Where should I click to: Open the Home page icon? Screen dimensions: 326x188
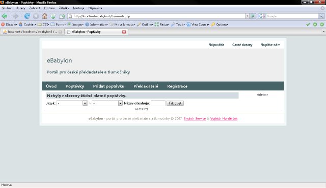[x=44, y=16]
